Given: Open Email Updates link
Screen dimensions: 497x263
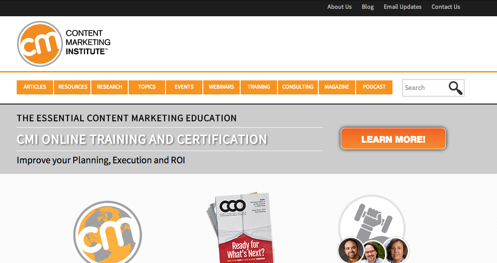Looking at the screenshot, I should coord(403,7).
